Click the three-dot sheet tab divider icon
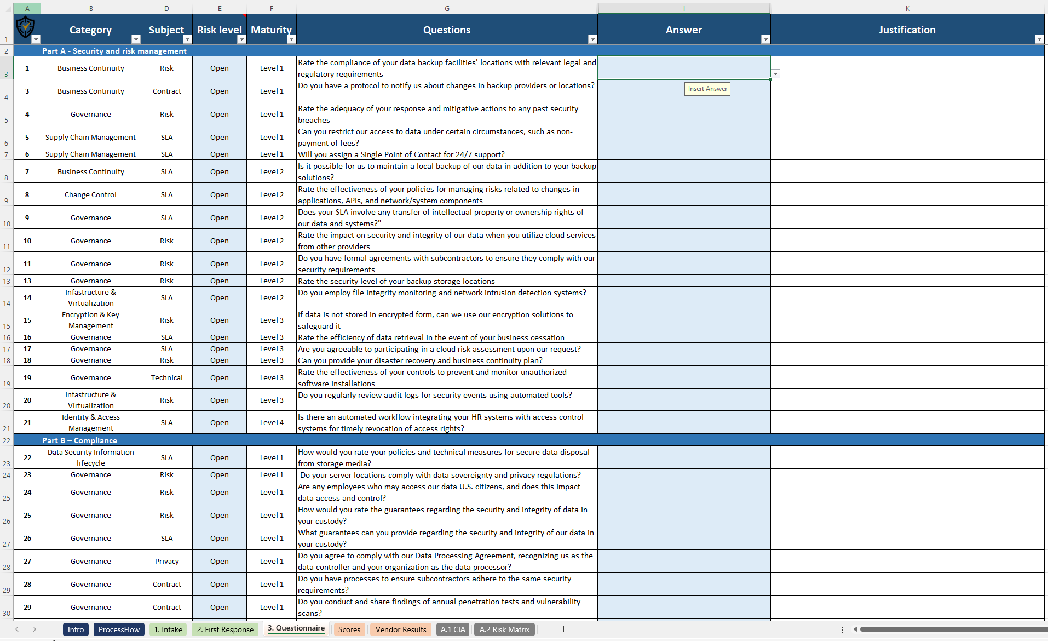Screen dimensions: 1048x641 pos(843,629)
